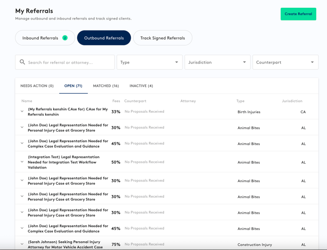This screenshot has height=250, width=327.
Task: Switch to the Inactive (4) tab
Action: click(x=141, y=86)
